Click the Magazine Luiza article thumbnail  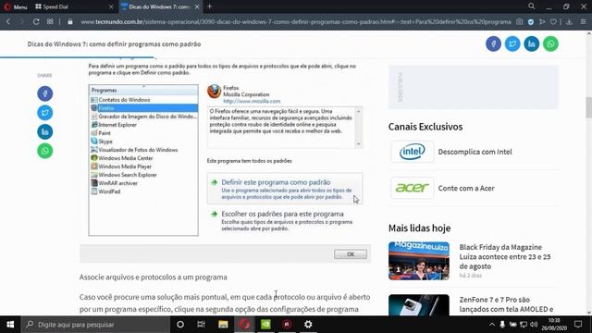pyautogui.click(x=419, y=261)
